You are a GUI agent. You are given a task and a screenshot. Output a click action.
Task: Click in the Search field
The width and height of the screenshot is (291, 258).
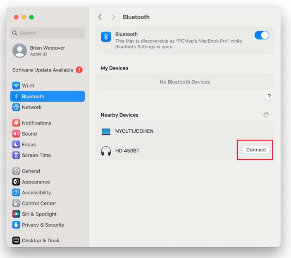click(x=47, y=33)
